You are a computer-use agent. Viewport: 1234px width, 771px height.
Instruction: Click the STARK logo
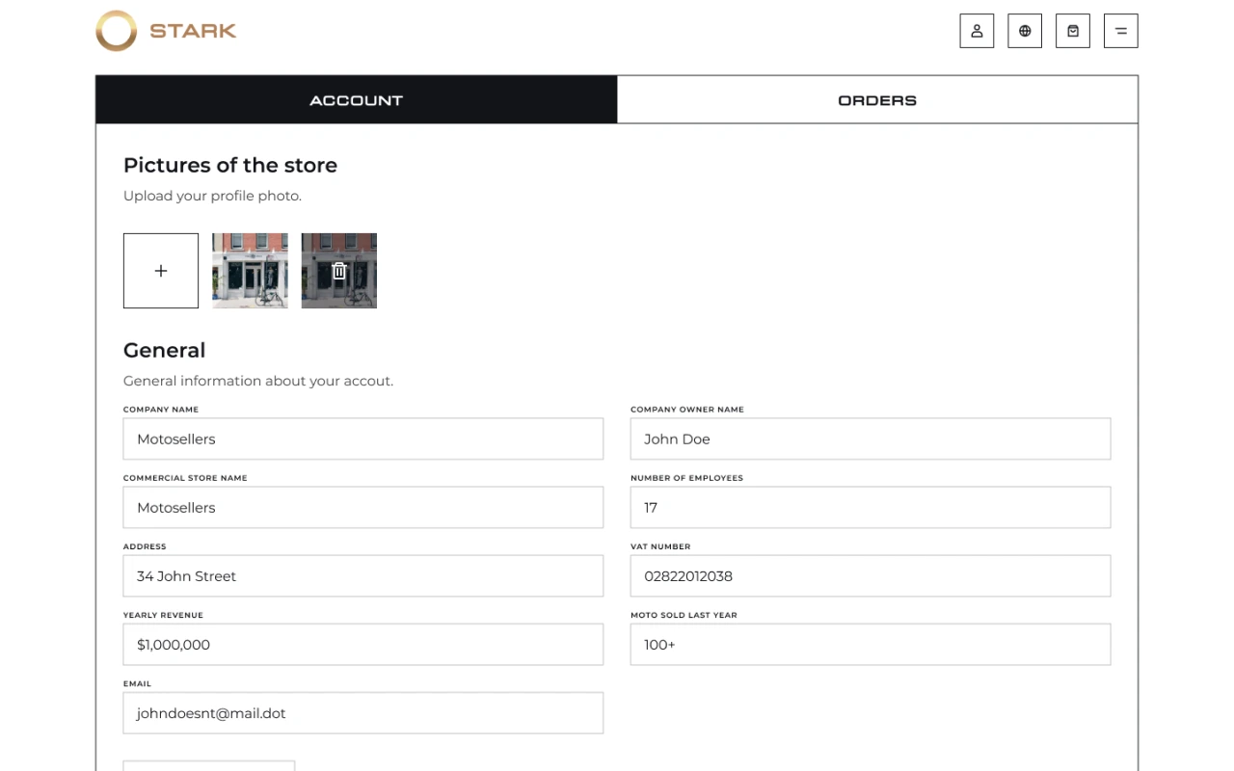166,31
